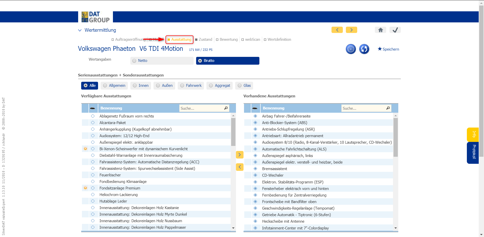484x237 pixels.
Task: Open the Protokoll side tab
Action: pos(473,152)
